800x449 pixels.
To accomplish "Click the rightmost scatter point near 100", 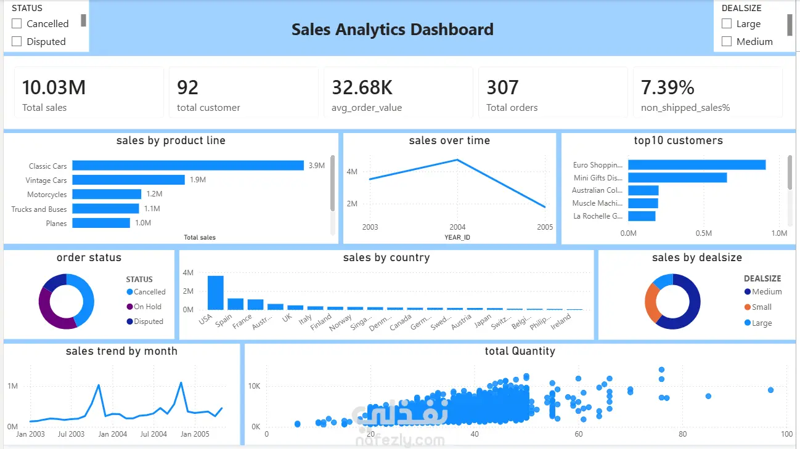I will click(x=770, y=390).
